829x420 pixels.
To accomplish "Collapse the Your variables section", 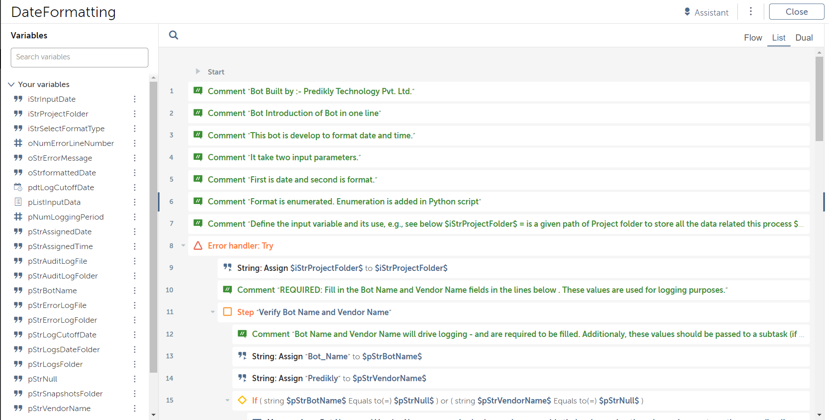I will click(x=12, y=84).
